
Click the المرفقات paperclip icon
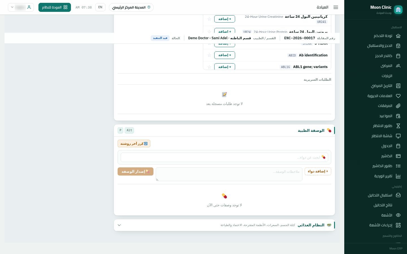point(398,106)
